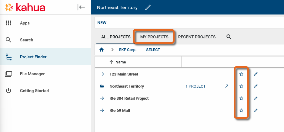Toggle favorite star for Northeast Territory
Image resolution: width=284 pixels, height=132 pixels.
(241, 86)
